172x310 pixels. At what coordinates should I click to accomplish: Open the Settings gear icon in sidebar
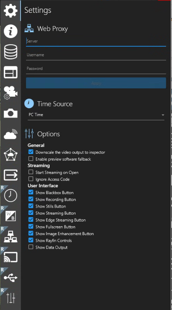[x=10, y=10]
